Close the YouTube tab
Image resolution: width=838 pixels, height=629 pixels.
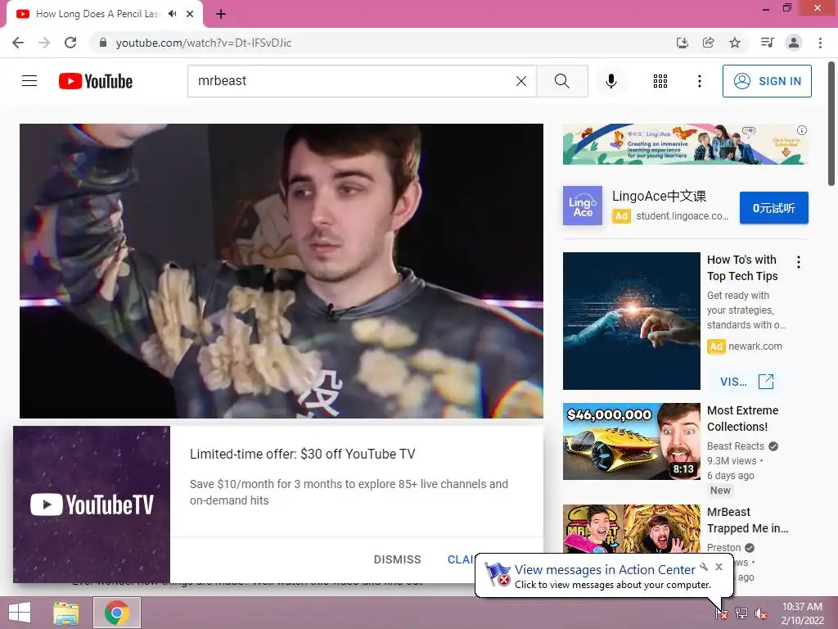[x=190, y=14]
